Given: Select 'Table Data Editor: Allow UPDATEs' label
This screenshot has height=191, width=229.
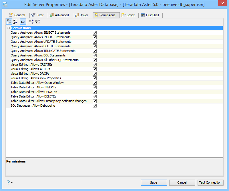Looking at the screenshot, I should tap(34, 92).
